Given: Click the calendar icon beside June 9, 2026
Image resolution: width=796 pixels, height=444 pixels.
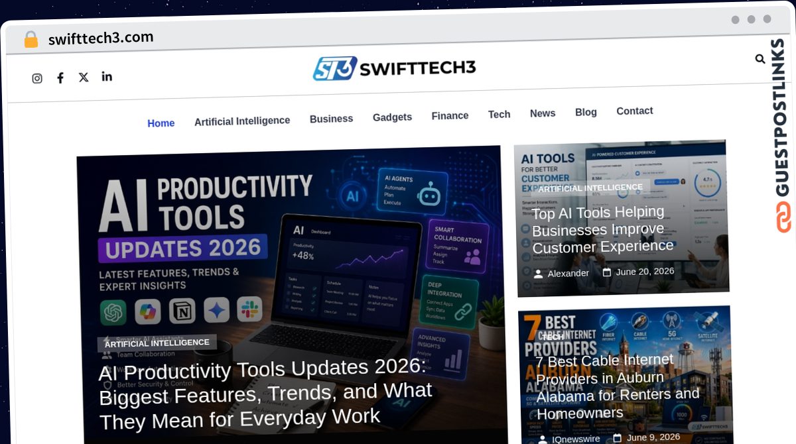Looking at the screenshot, I should 618,438.
